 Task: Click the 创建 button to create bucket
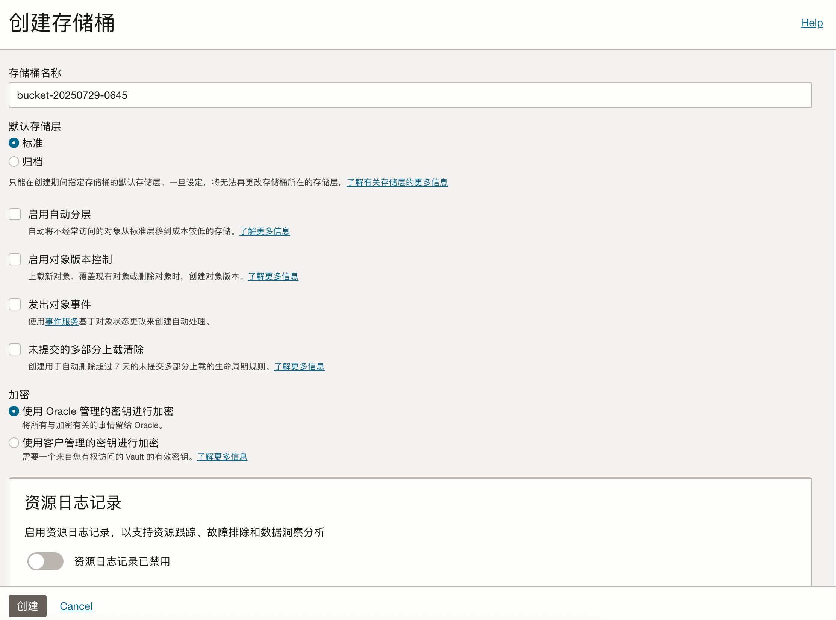[x=28, y=606]
